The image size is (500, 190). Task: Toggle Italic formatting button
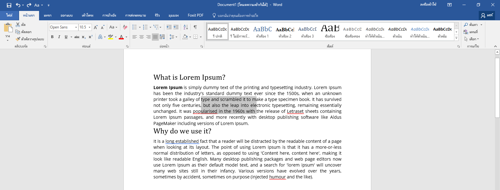(59, 37)
